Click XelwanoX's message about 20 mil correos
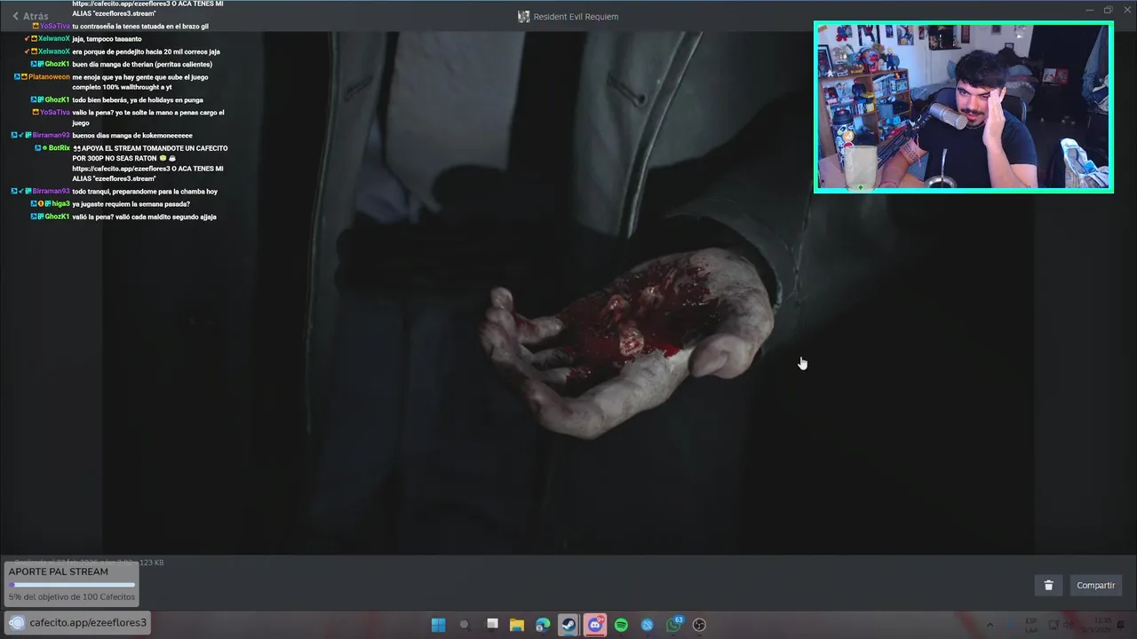Viewport: 1137px width, 639px height. [146, 51]
